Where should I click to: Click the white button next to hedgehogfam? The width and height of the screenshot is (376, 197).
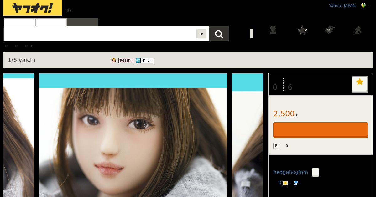(x=316, y=172)
